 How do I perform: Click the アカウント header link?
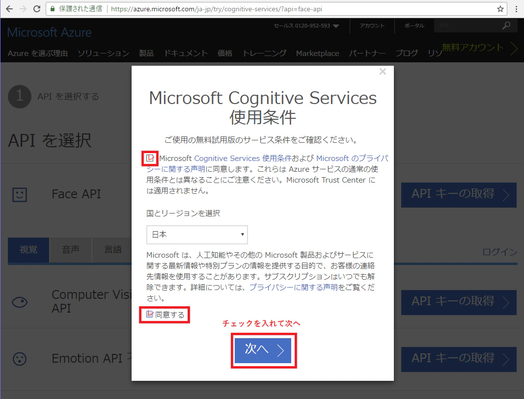click(372, 26)
